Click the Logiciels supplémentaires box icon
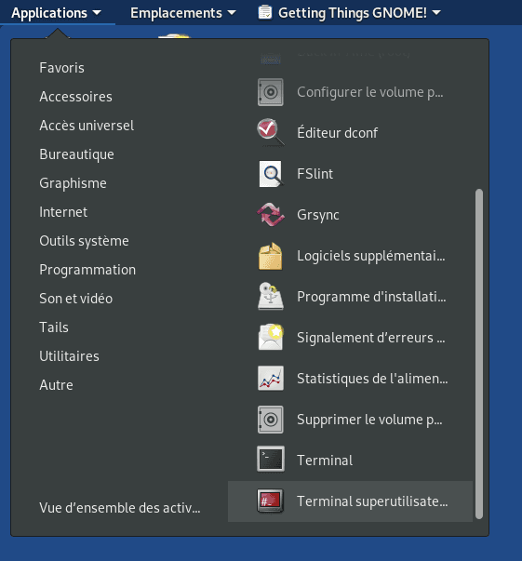 [271, 256]
